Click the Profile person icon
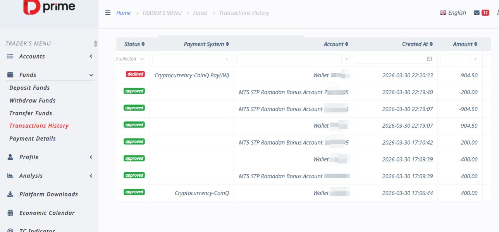 pos(10,157)
